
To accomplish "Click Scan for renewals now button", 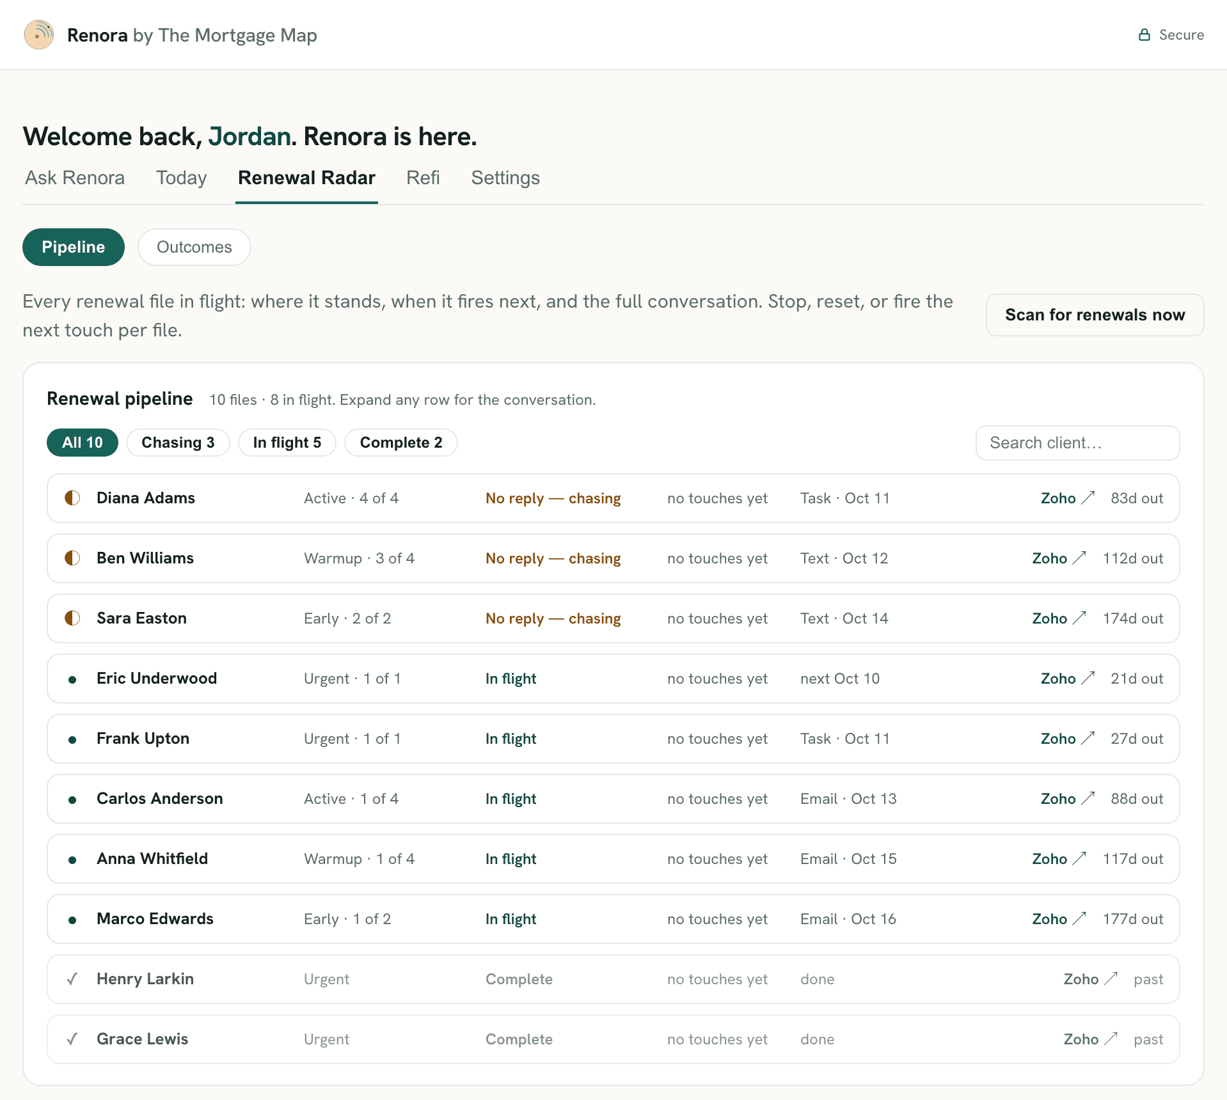I will click(1095, 315).
